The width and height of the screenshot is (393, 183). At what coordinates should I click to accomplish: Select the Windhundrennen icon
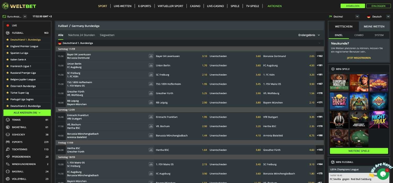(8, 164)
